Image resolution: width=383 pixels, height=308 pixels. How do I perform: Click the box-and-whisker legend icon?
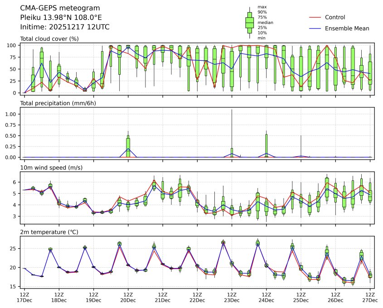tap(249, 23)
